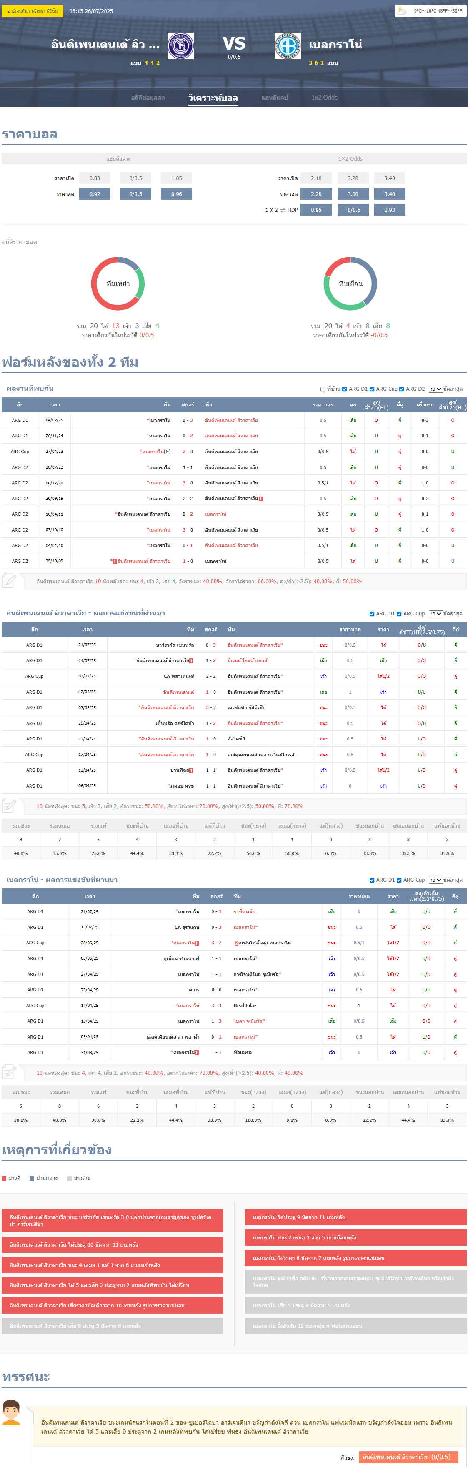
Task: Open match-count dropdown for Belgrano results
Action: pyautogui.click(x=435, y=880)
